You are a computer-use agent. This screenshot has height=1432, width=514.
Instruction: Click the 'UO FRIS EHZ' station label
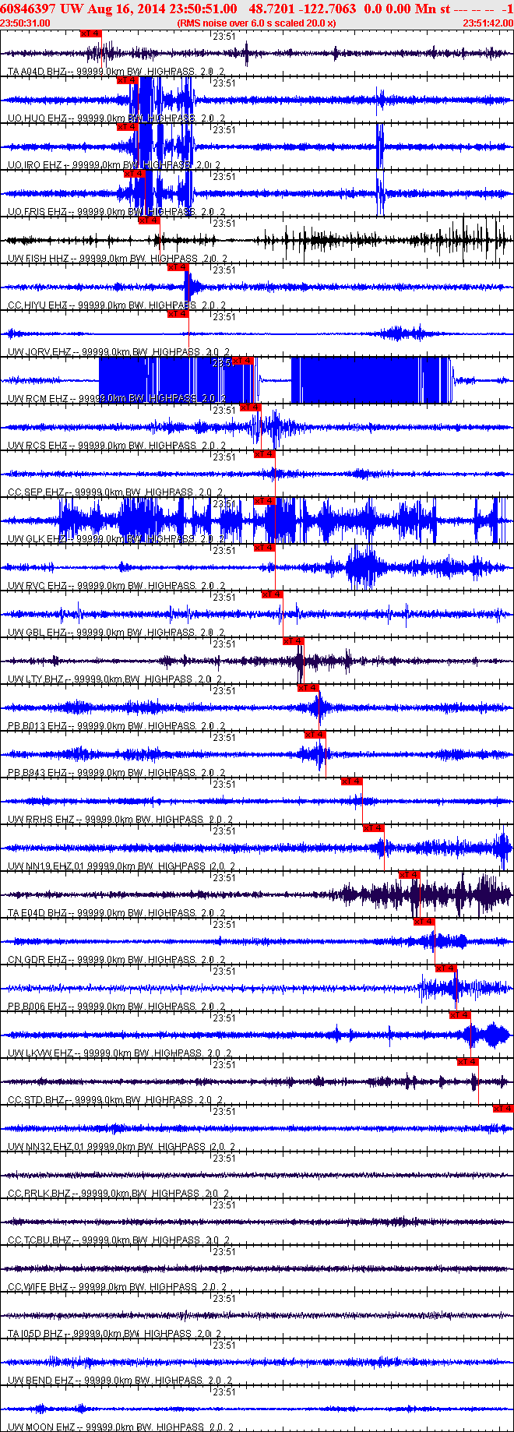37,212
